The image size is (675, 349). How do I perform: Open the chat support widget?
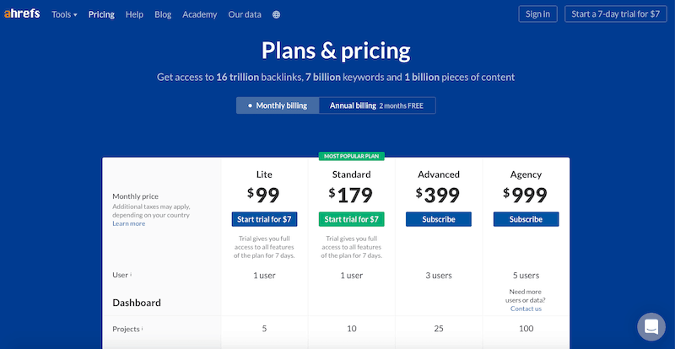tap(651, 325)
